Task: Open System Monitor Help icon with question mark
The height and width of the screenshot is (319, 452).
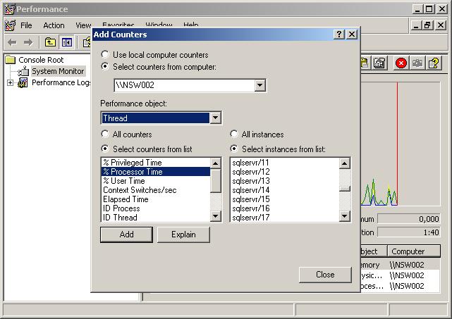Action: pos(434,63)
